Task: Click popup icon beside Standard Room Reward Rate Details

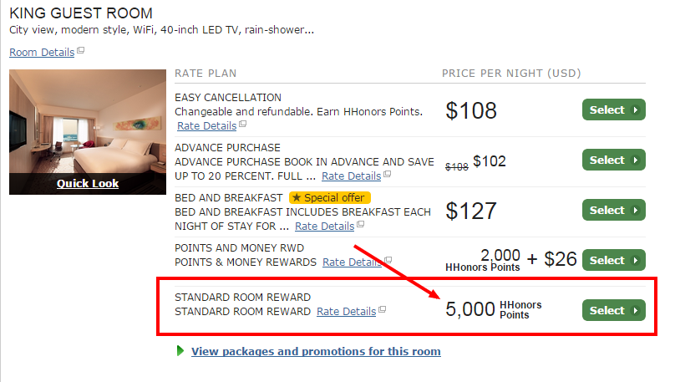Action: [383, 309]
